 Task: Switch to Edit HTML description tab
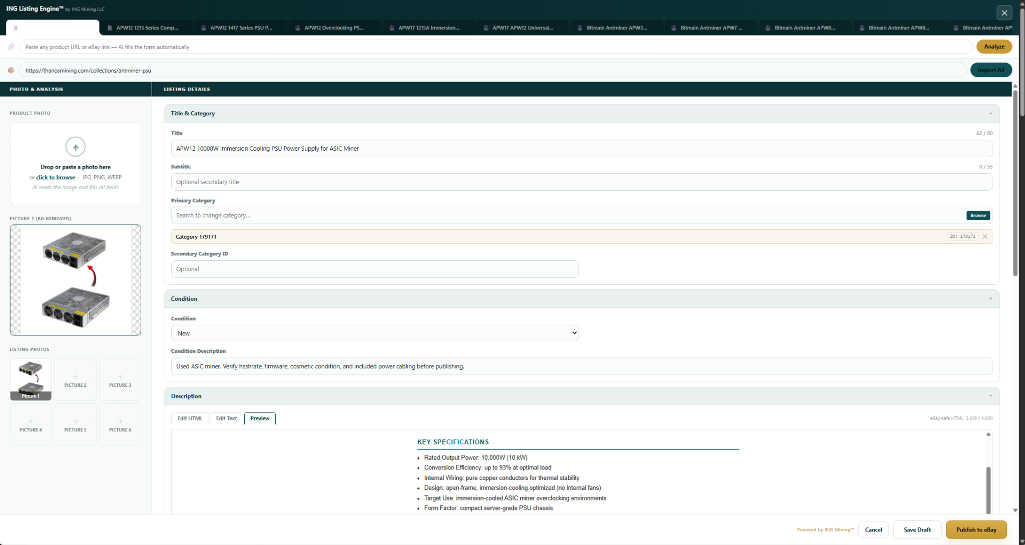190,418
